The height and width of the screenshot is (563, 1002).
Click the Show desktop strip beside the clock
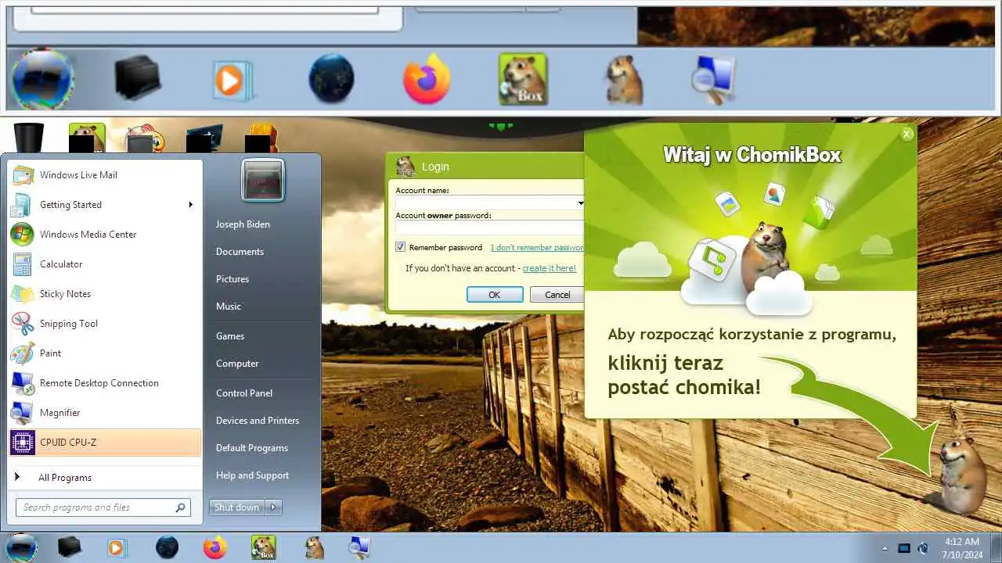996,547
